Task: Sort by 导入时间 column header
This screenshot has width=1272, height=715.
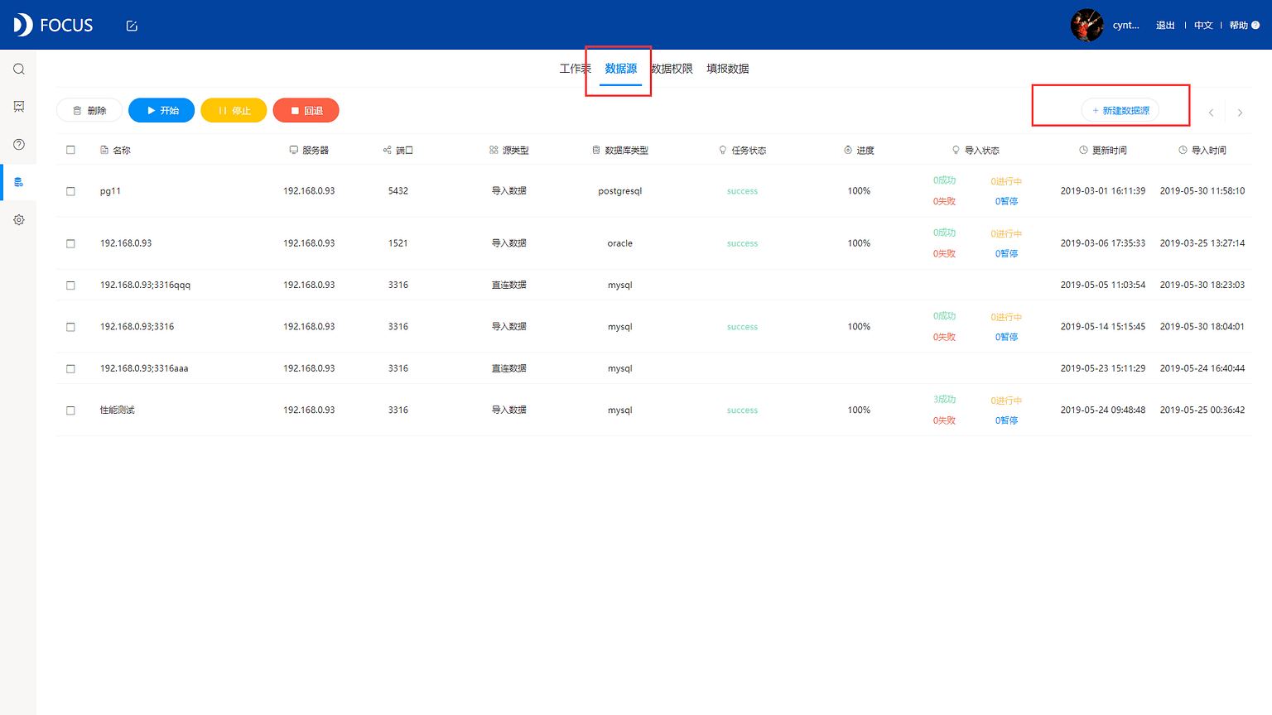Action: (1202, 150)
